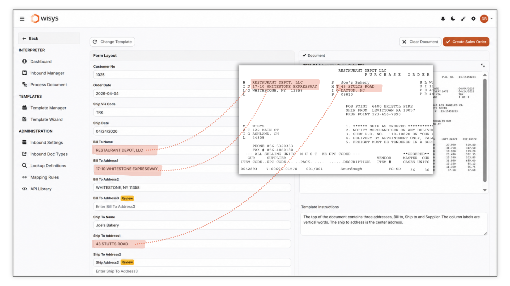The height and width of the screenshot is (286, 510).
Task: Click the Lookup Definitions magnifier icon
Action: pyautogui.click(x=24, y=166)
